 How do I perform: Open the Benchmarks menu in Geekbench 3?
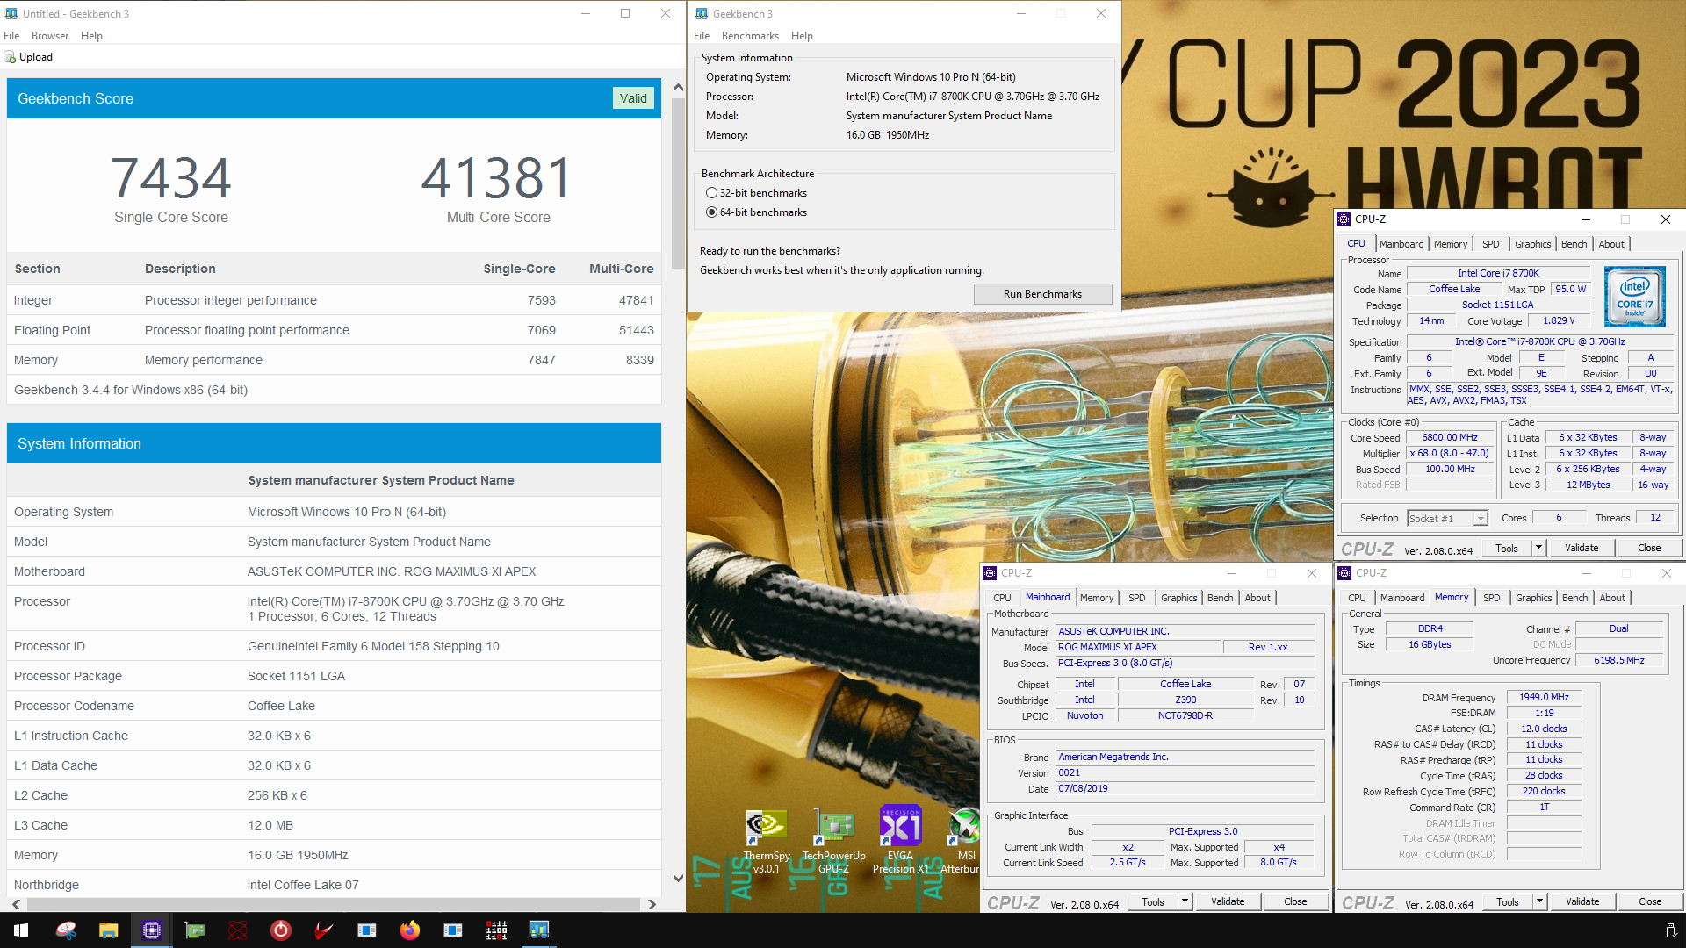point(750,36)
